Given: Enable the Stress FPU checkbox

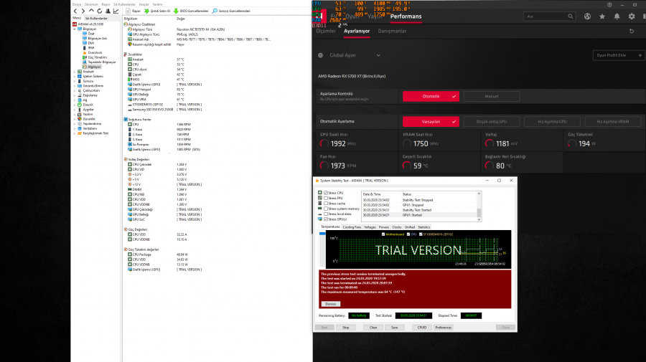Looking at the screenshot, I should [326, 199].
